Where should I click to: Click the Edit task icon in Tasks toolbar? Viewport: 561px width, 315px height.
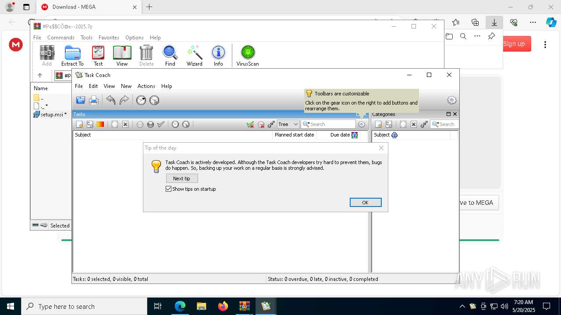click(115, 125)
